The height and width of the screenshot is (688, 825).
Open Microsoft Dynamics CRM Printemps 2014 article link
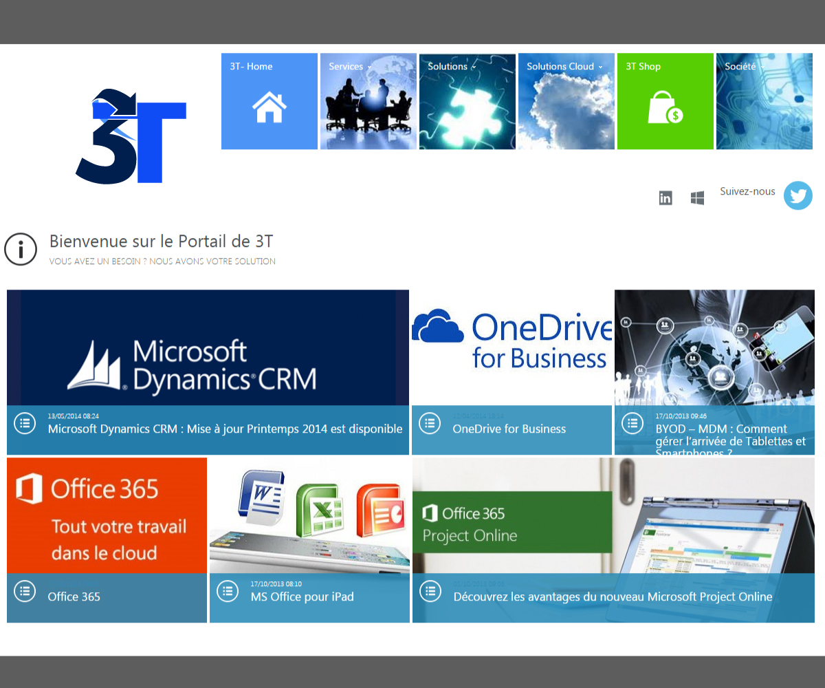coord(225,429)
